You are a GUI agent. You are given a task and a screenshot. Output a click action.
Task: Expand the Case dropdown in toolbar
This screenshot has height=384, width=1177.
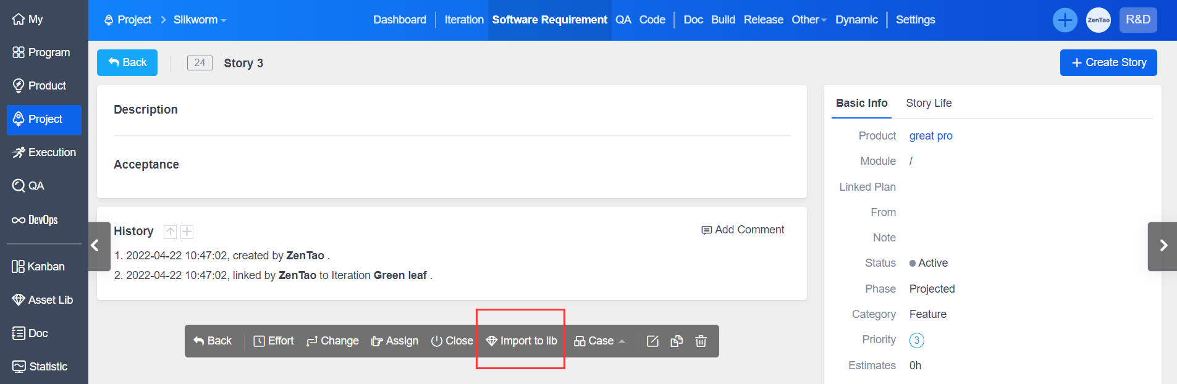tap(600, 341)
